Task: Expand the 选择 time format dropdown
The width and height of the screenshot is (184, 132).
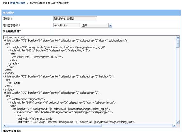Action: click(110, 25)
